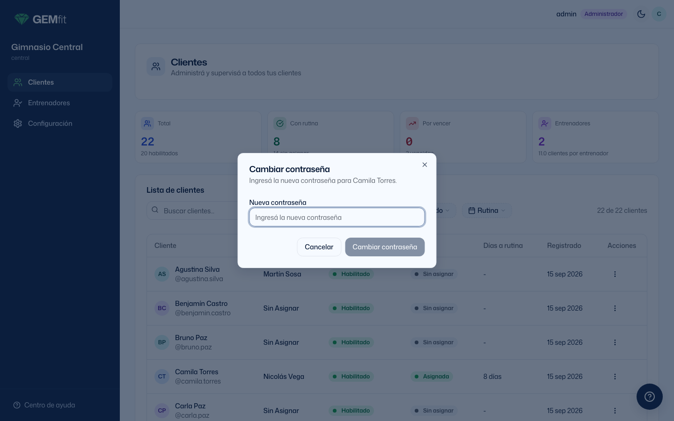Viewport: 674px width, 421px height.
Task: Open Clientes in the sidebar
Action: point(60,82)
